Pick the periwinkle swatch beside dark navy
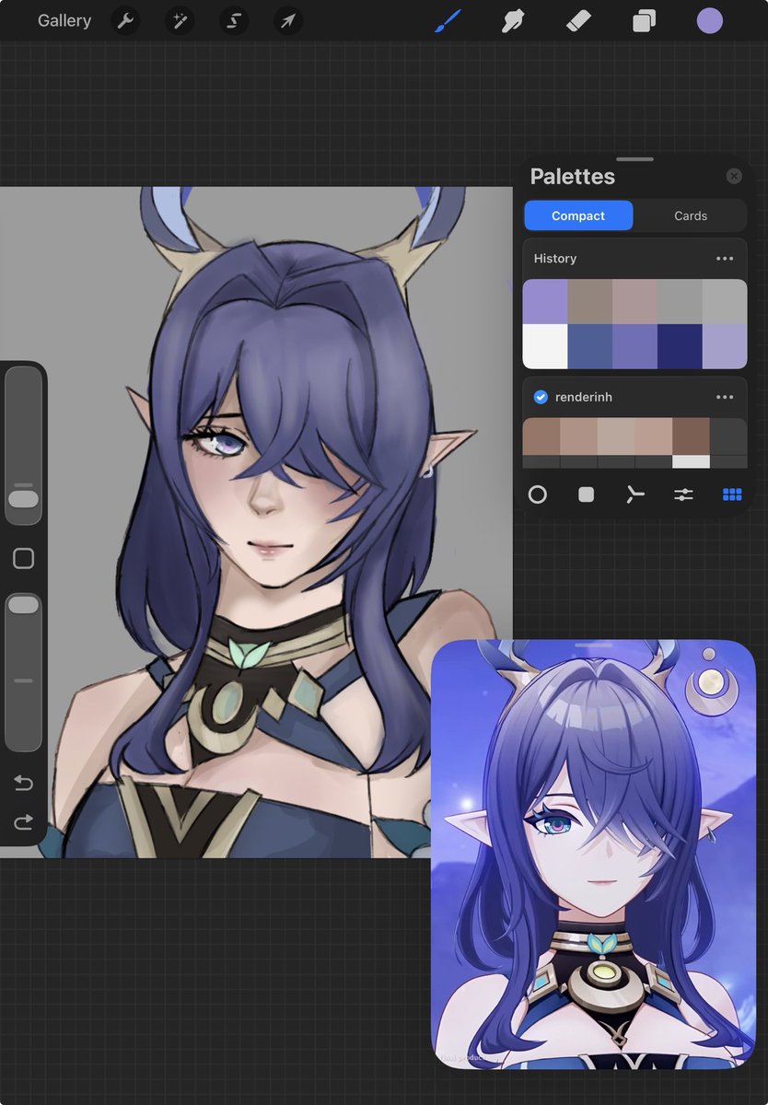The image size is (768, 1105). click(x=634, y=347)
